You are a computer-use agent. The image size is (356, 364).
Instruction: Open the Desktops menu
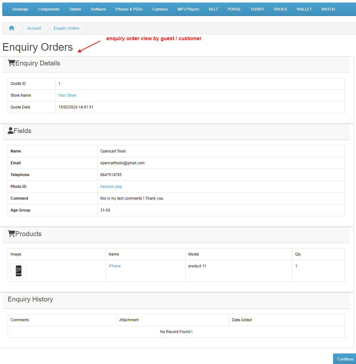click(x=20, y=9)
